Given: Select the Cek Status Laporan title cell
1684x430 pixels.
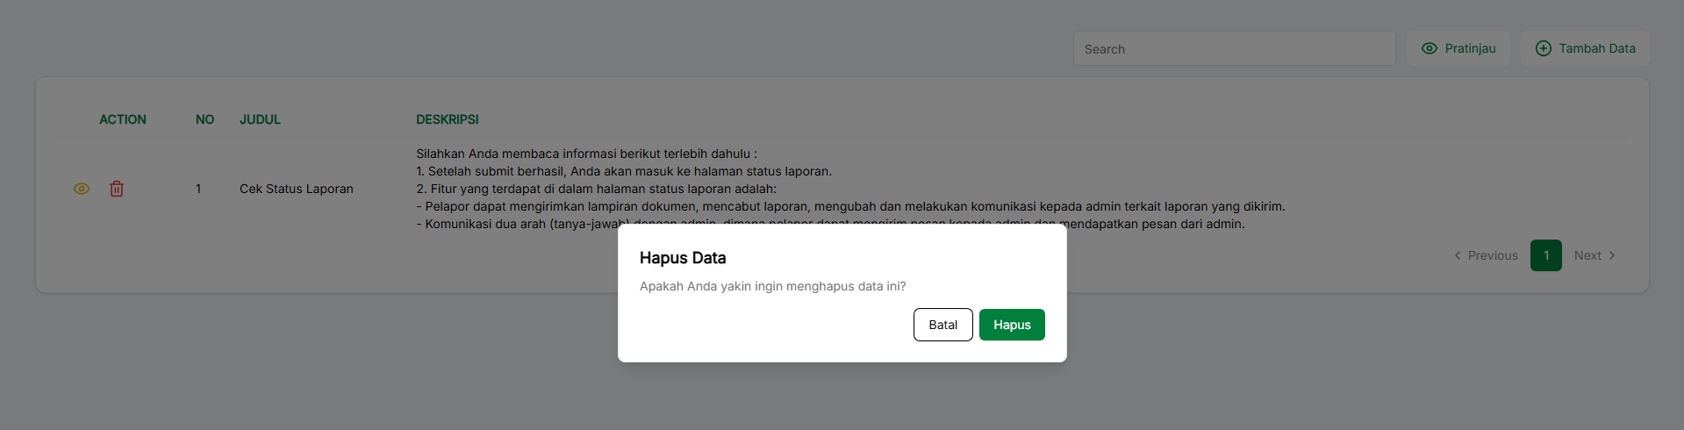Looking at the screenshot, I should pos(296,189).
